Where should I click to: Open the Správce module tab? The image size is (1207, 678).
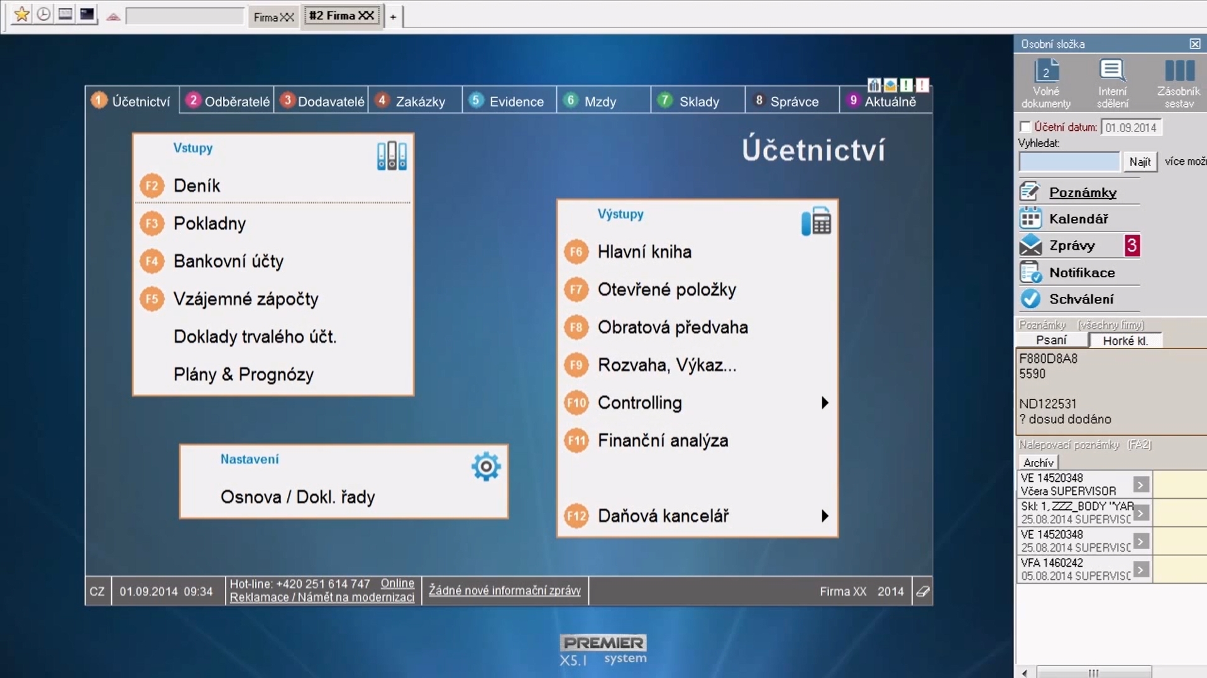coord(793,101)
